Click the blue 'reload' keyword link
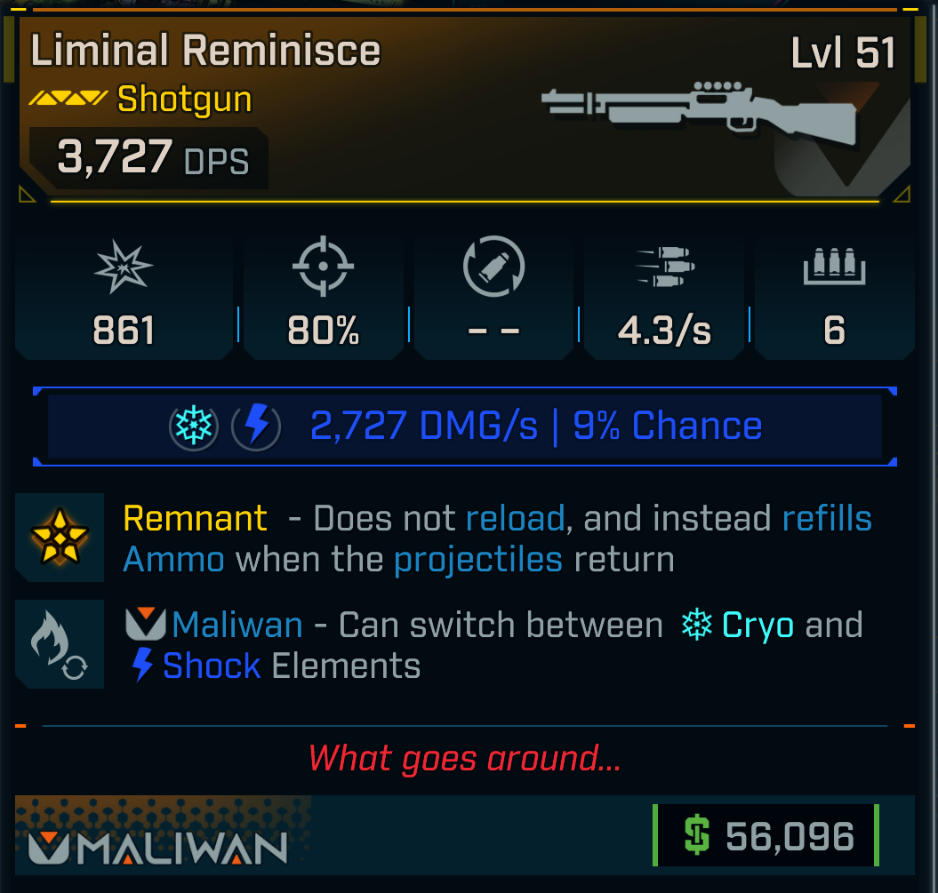 click(516, 518)
